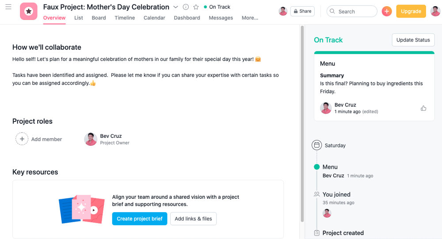Screen dimensions: 442x239
Task: Click Create project brief button
Action: pos(140,219)
